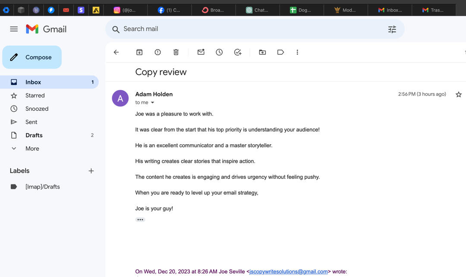The height and width of the screenshot is (277, 466).
Task: Report spam using the exclamation icon
Action: [157, 52]
